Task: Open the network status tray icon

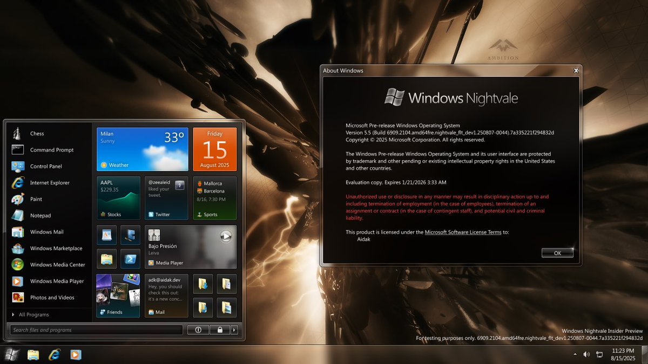Action: 599,354
